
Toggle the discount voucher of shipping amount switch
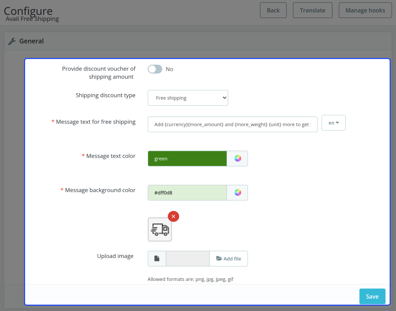pyautogui.click(x=155, y=69)
